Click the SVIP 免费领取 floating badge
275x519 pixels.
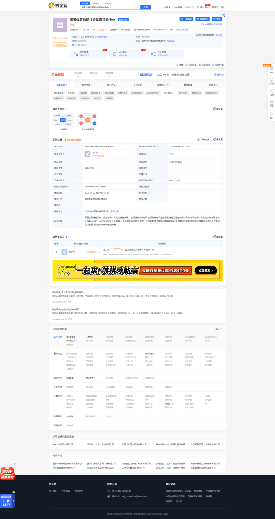click(x=7, y=473)
